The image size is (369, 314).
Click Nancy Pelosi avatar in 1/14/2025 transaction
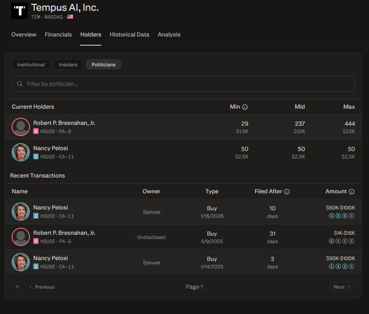[21, 262]
